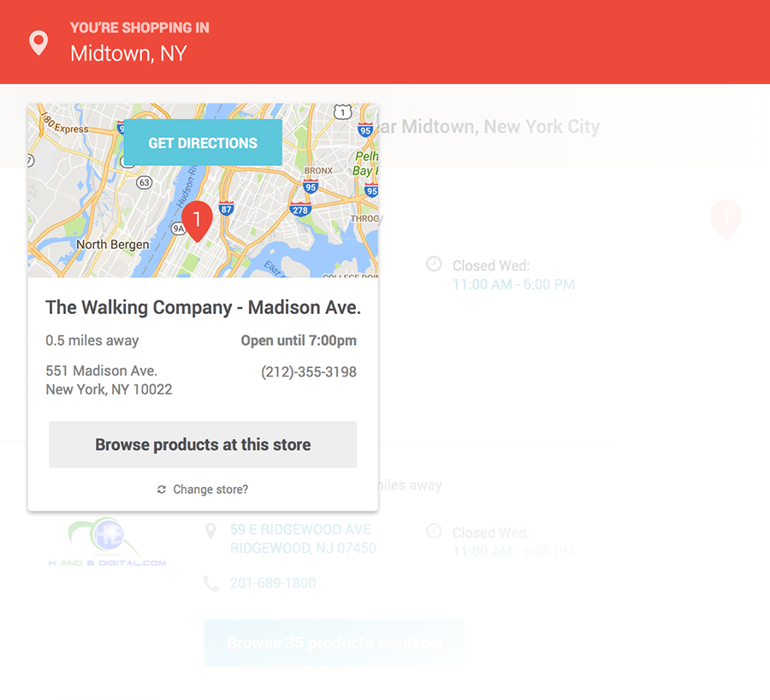Click the upper 11:00 AM - 6:00 PM hours
The height and width of the screenshot is (700, 770).
(x=513, y=284)
